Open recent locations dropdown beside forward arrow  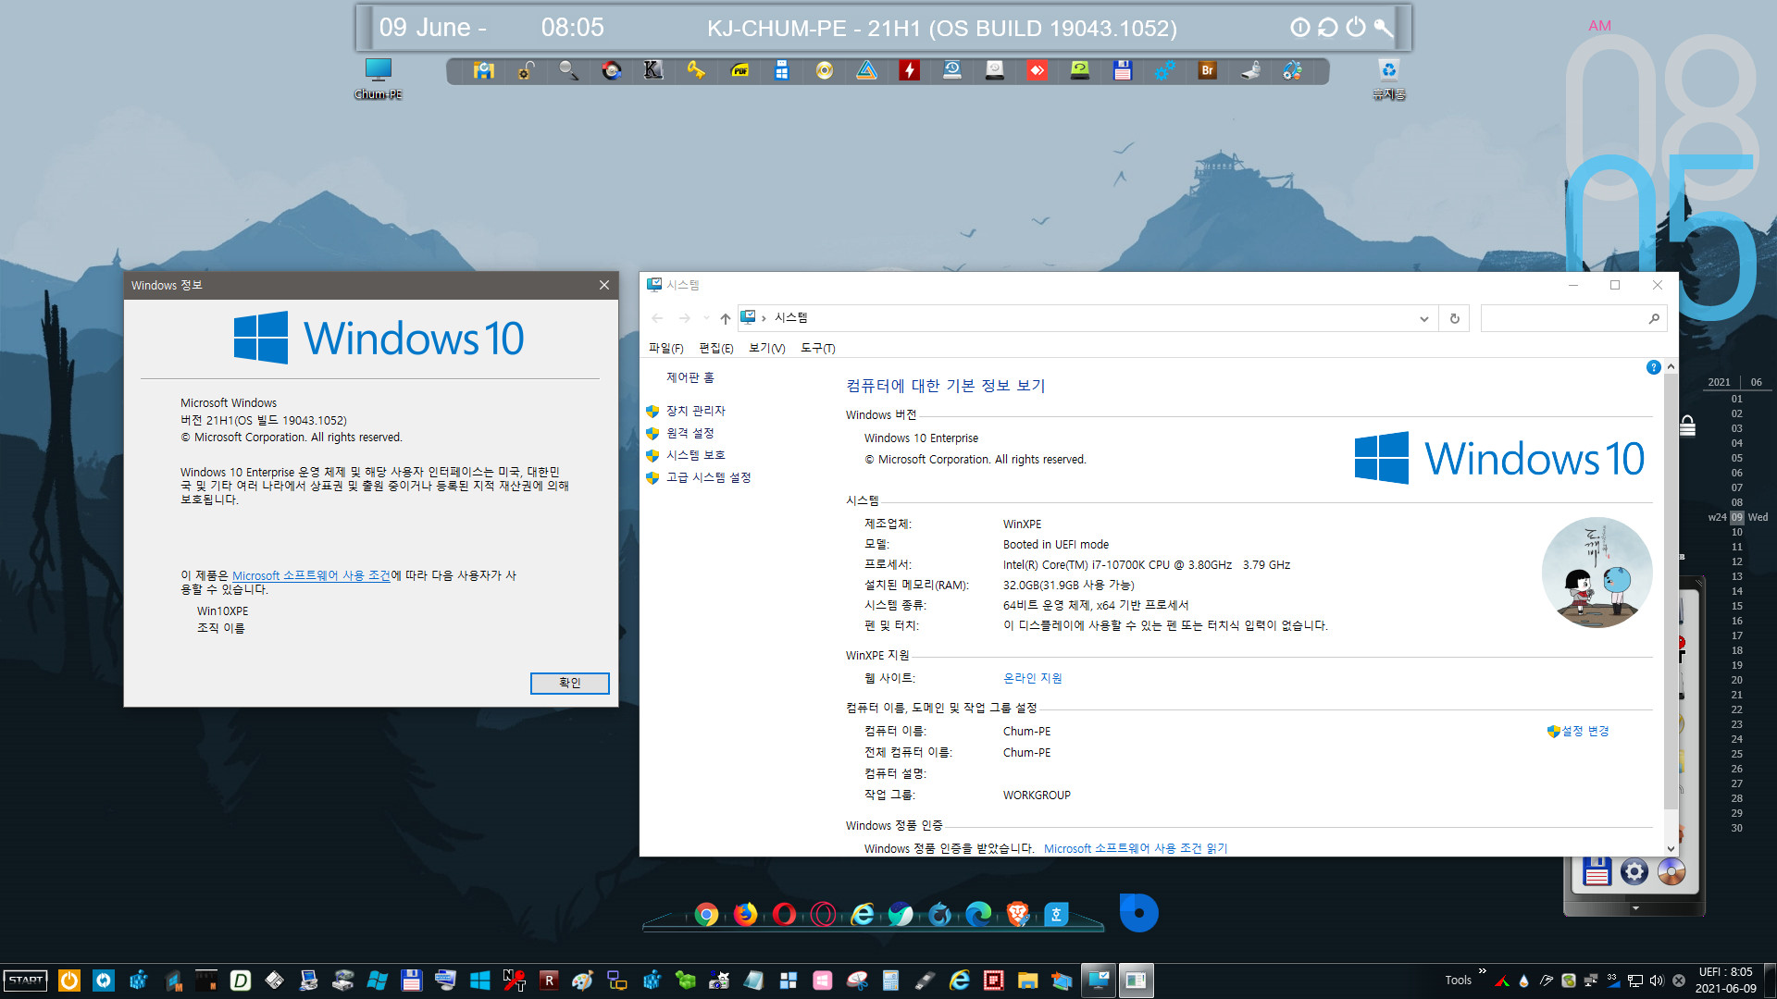(x=706, y=318)
